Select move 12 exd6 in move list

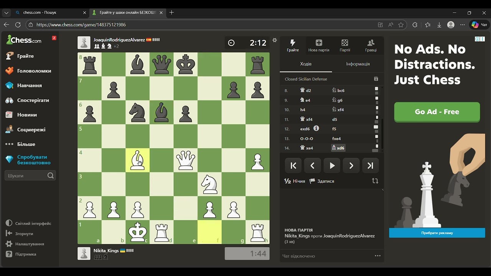[x=305, y=129]
